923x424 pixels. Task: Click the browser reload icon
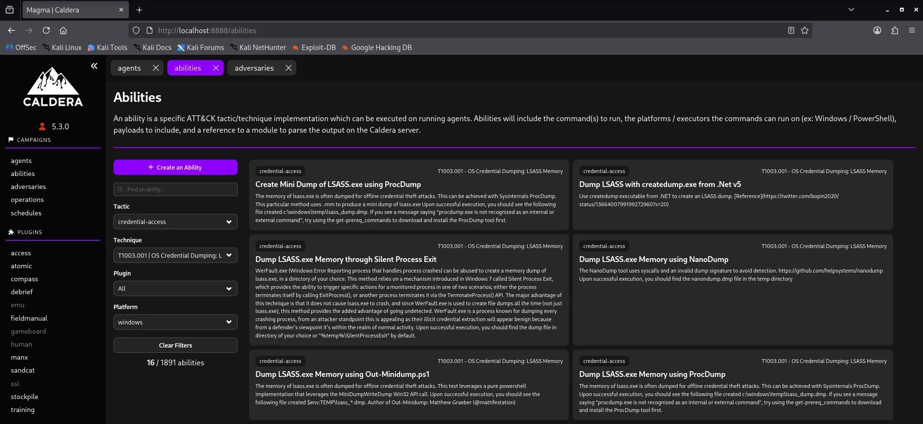point(46,30)
